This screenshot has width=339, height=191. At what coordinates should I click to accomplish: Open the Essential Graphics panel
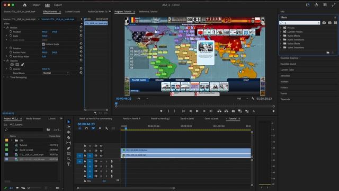pos(289,58)
